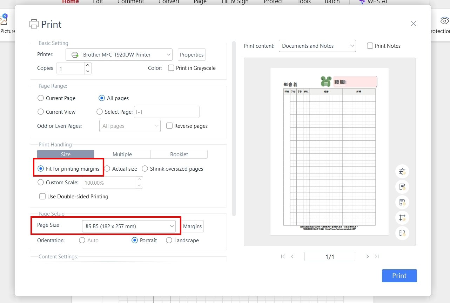This screenshot has height=303, width=450.
Task: Click the crop tool icon beside preview
Action: coord(402,218)
